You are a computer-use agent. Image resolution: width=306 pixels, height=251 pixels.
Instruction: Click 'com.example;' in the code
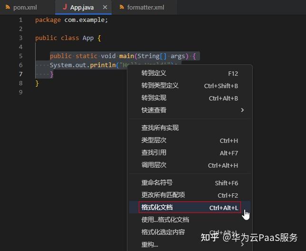86,20
